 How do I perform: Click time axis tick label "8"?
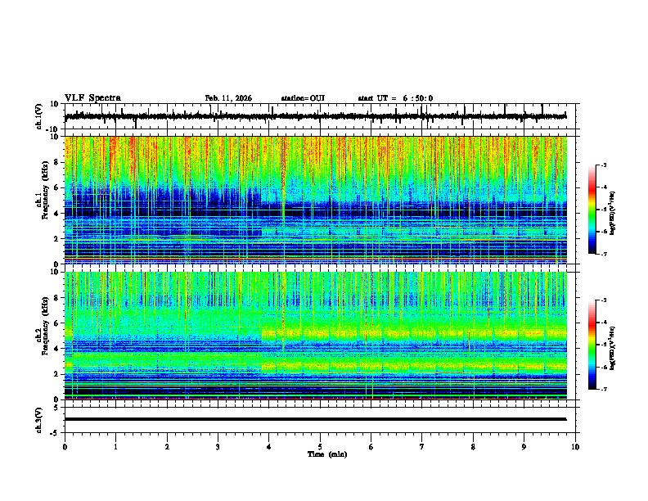473,447
